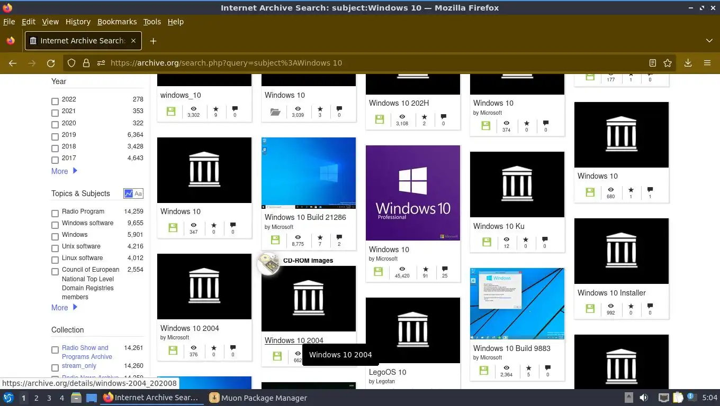Click the CD-ROM Images collection icon
The height and width of the screenshot is (406, 720).
268,263
